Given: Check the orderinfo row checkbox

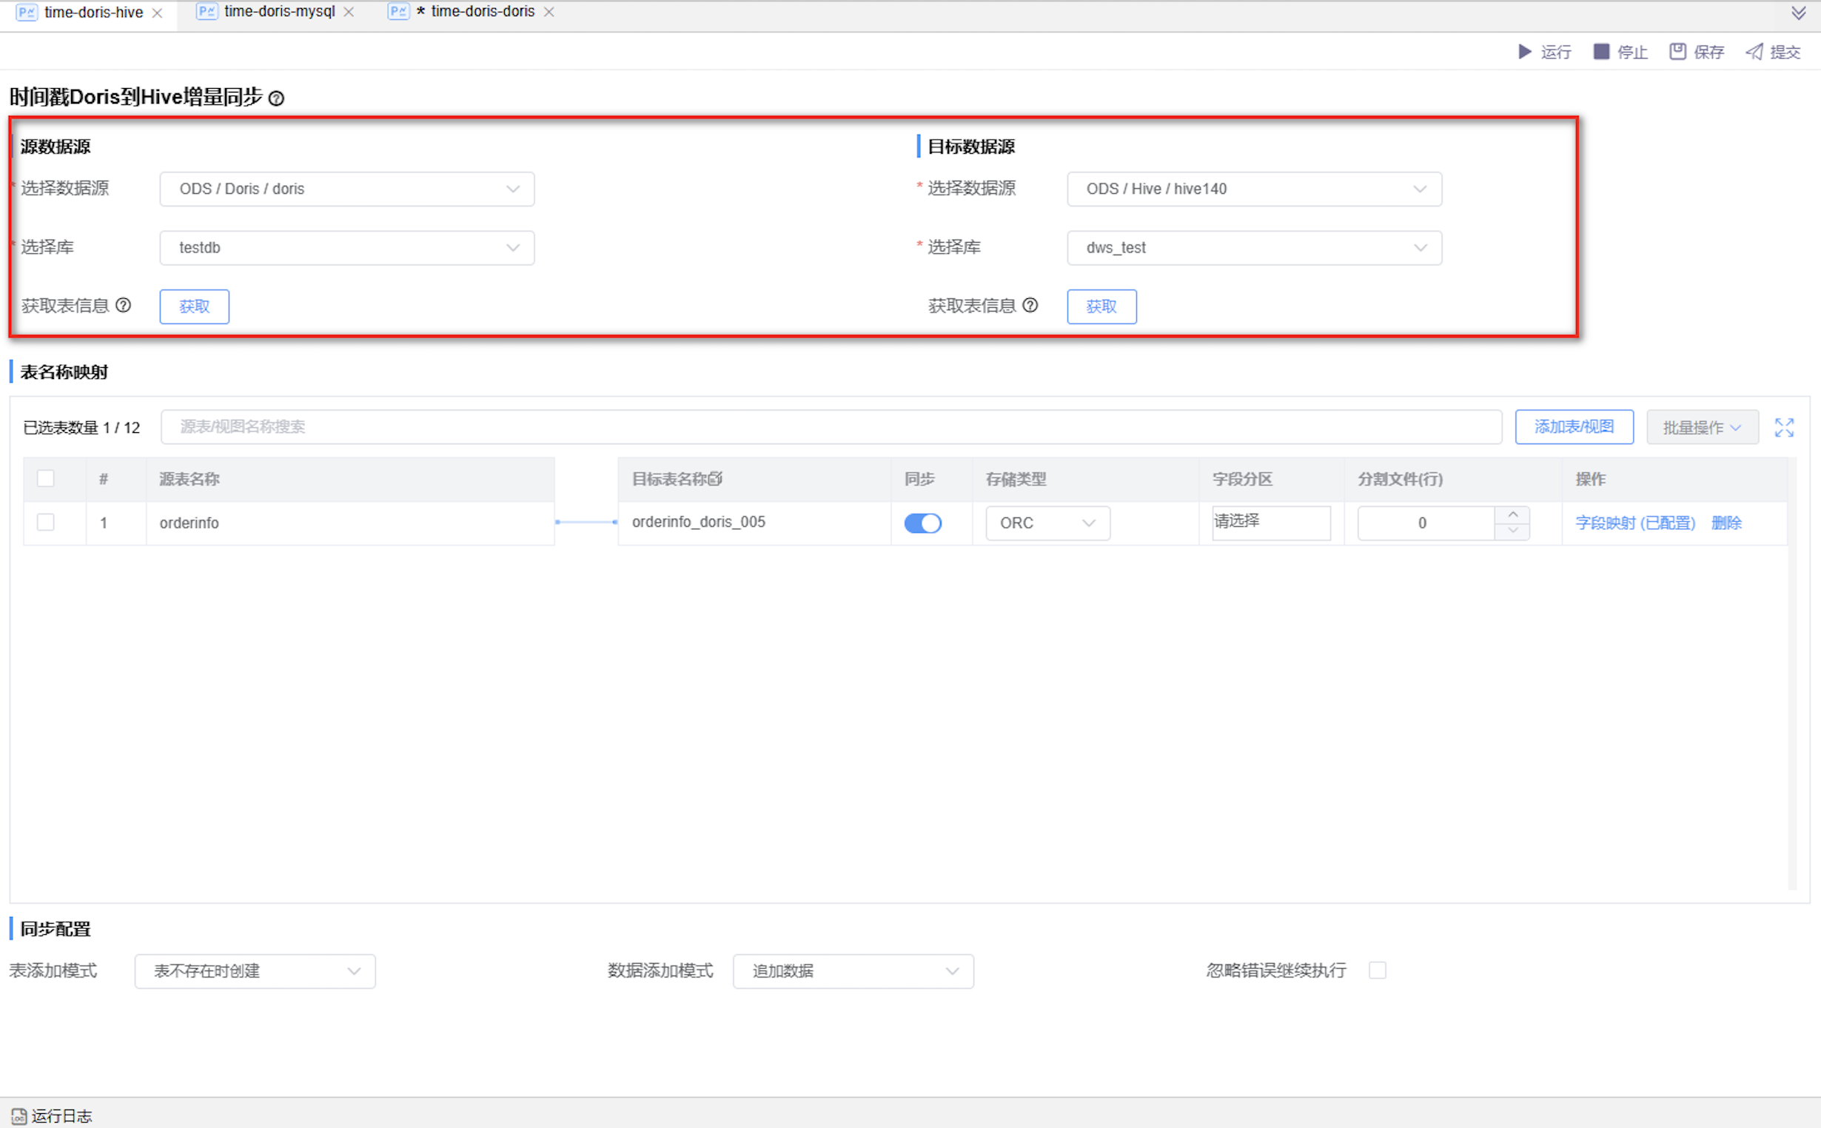Looking at the screenshot, I should tap(45, 523).
